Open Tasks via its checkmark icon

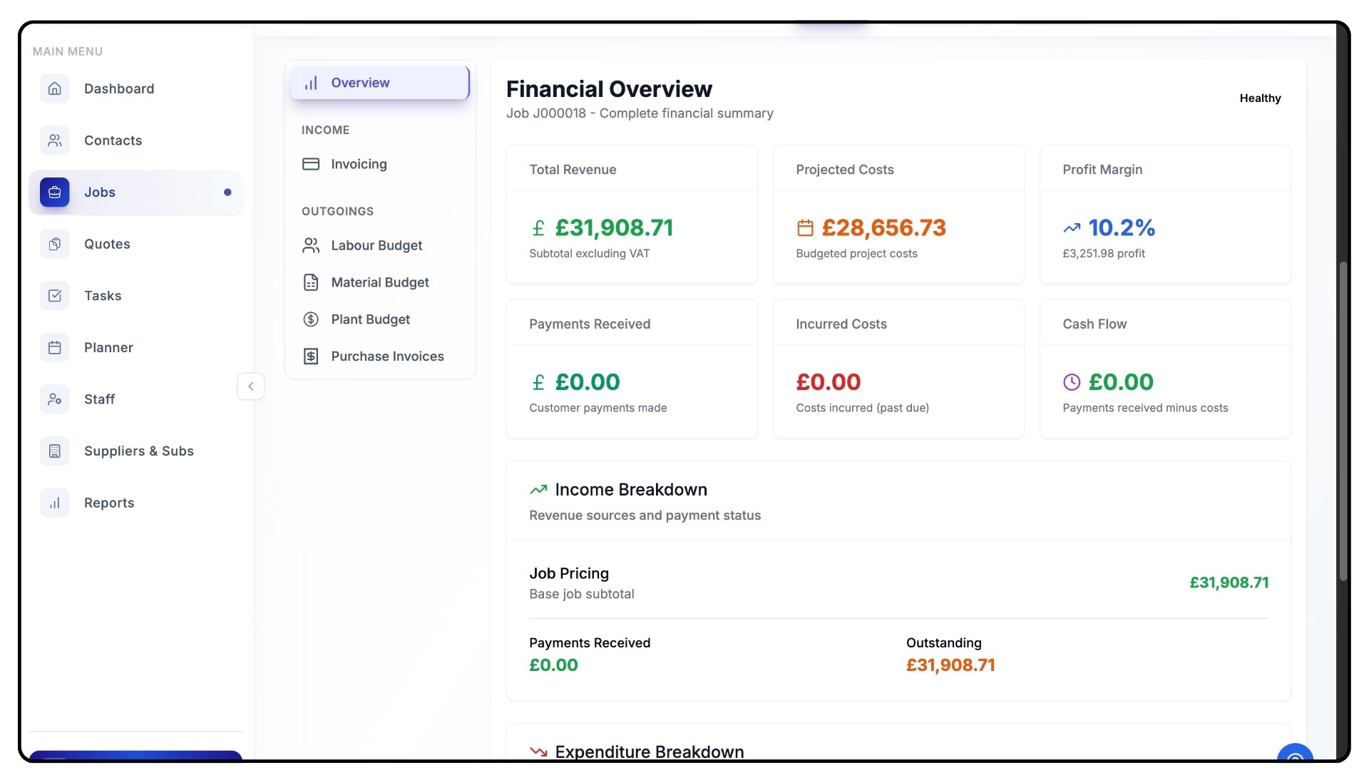pyautogui.click(x=55, y=296)
